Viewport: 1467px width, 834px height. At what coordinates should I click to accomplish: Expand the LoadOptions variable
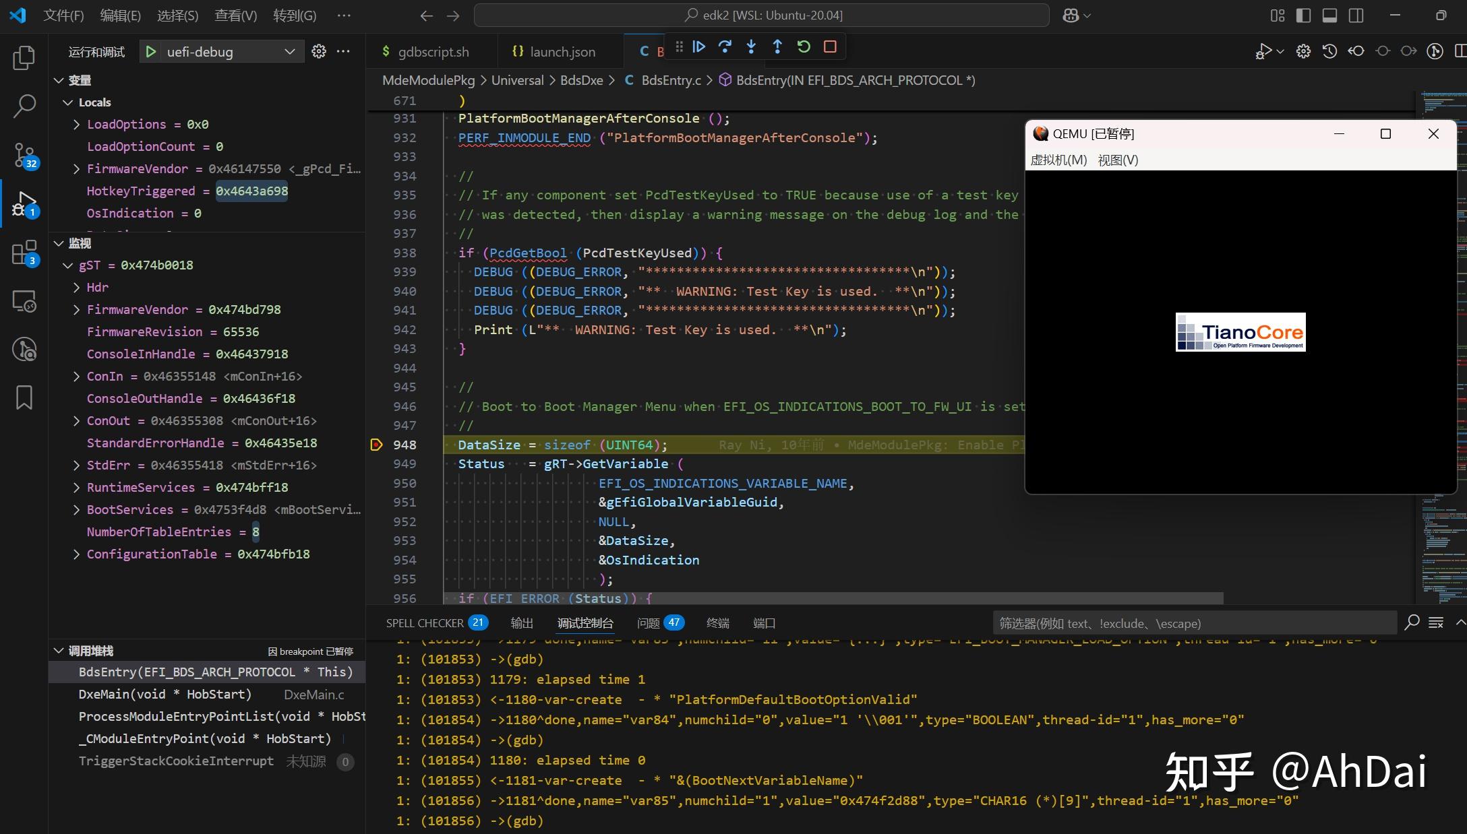76,124
